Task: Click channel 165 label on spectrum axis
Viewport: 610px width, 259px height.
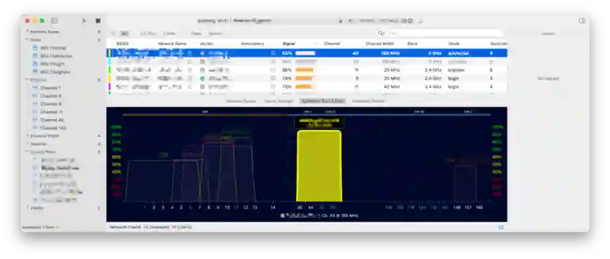Action: [x=480, y=208]
